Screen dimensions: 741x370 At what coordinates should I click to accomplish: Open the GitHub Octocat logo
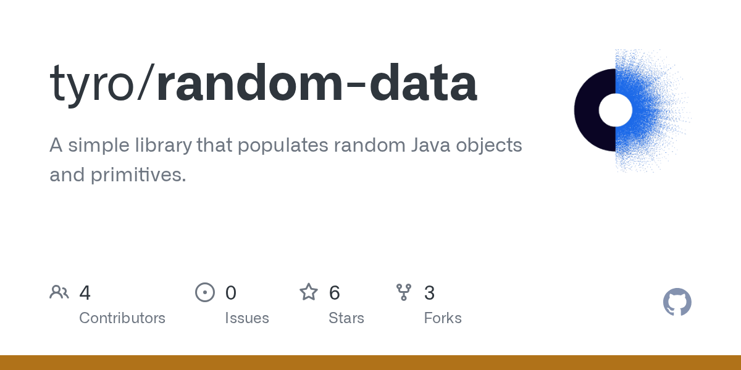677,302
